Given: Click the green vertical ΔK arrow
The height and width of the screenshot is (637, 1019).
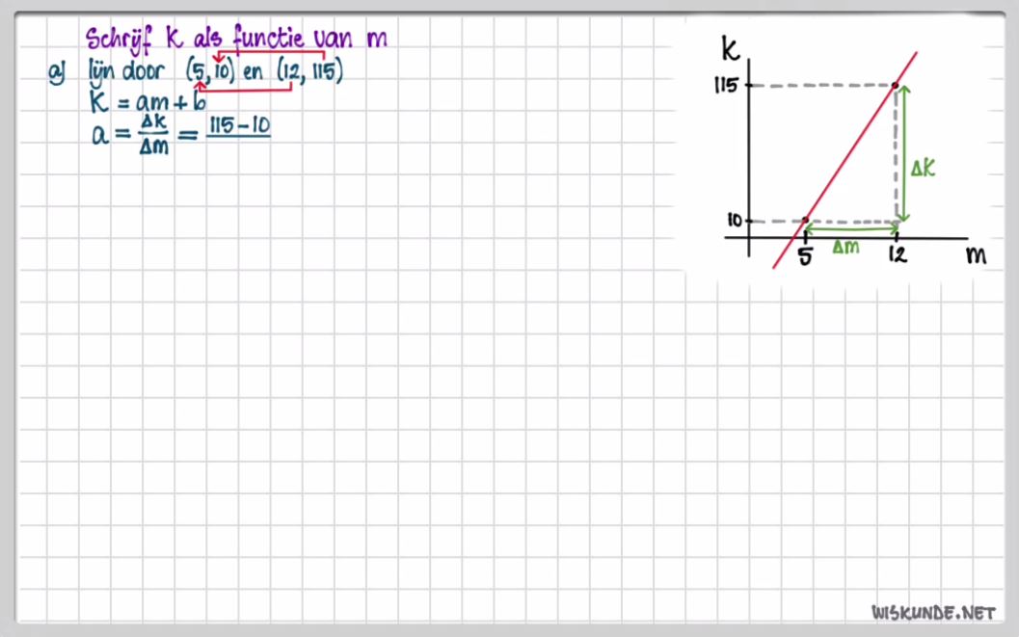Looking at the screenshot, I should click(x=902, y=154).
